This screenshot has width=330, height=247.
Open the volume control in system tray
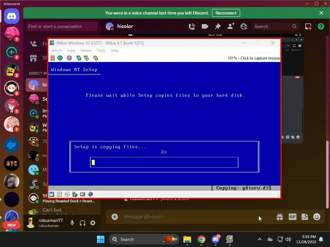tap(288, 239)
